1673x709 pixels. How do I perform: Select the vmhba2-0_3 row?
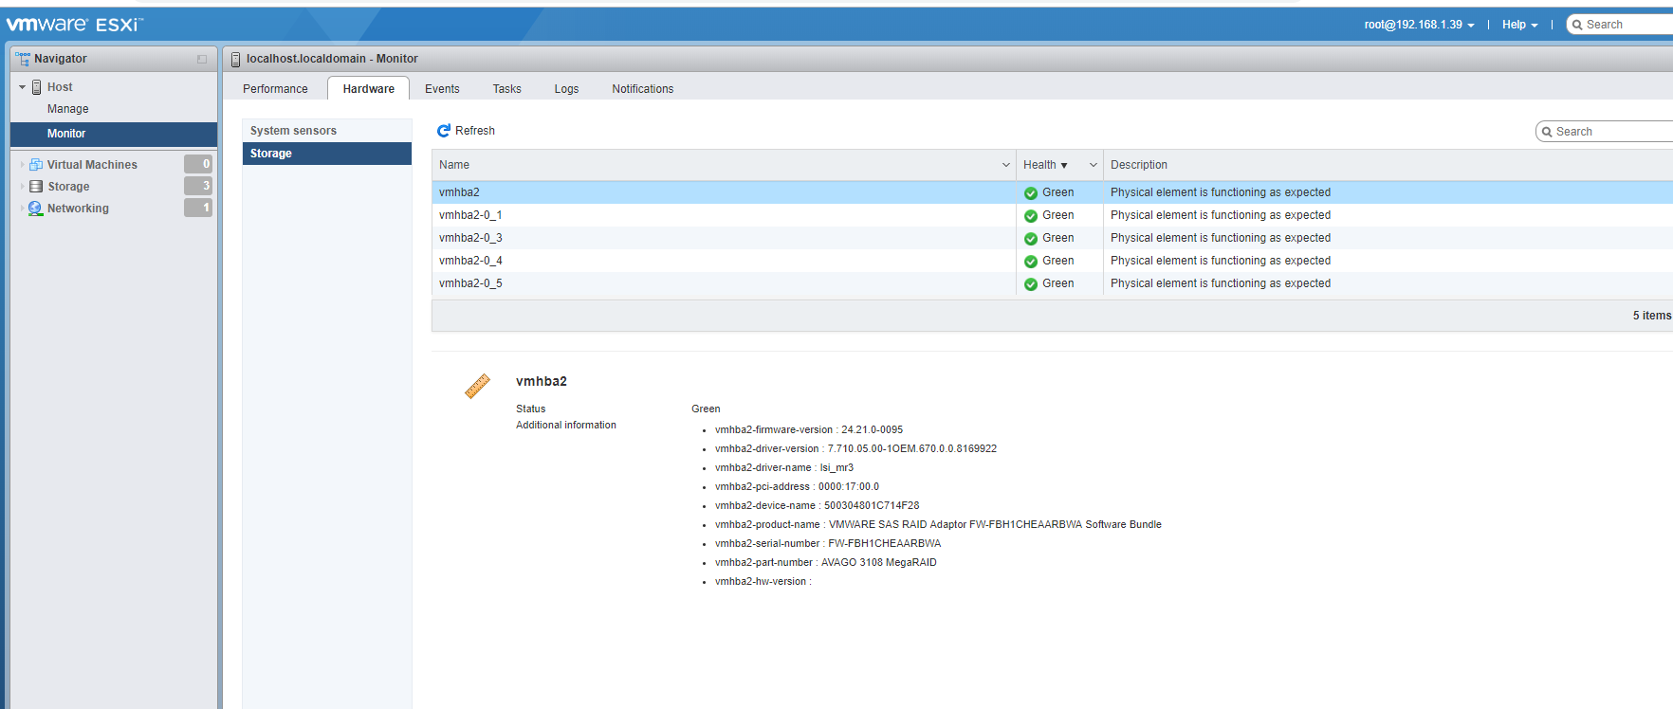click(x=1052, y=238)
